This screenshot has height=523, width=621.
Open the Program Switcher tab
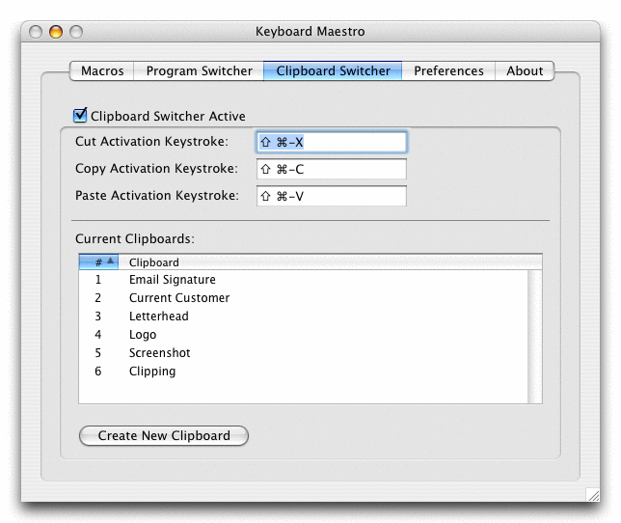click(x=199, y=70)
